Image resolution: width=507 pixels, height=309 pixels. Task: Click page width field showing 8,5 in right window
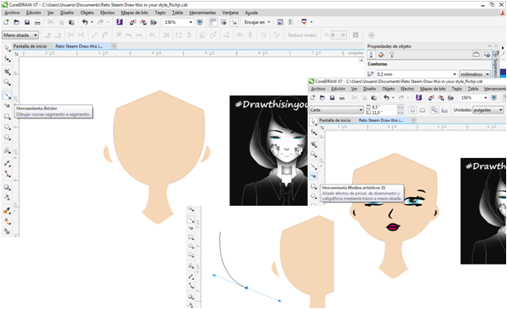tap(383, 107)
